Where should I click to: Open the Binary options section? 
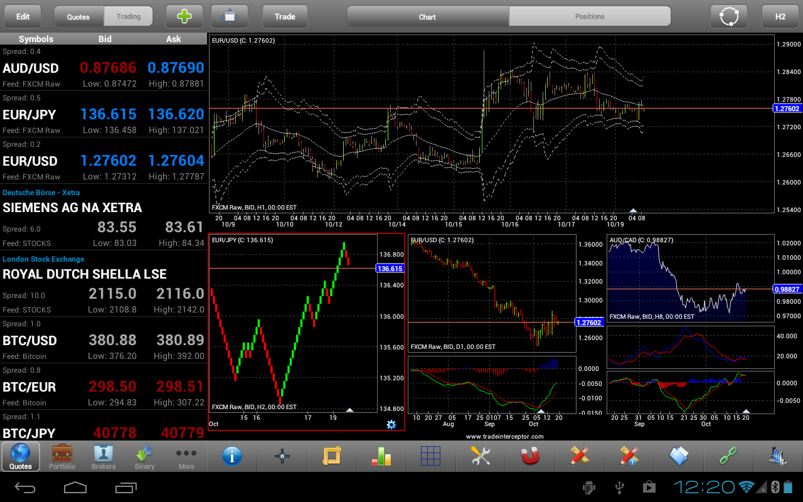tap(145, 456)
